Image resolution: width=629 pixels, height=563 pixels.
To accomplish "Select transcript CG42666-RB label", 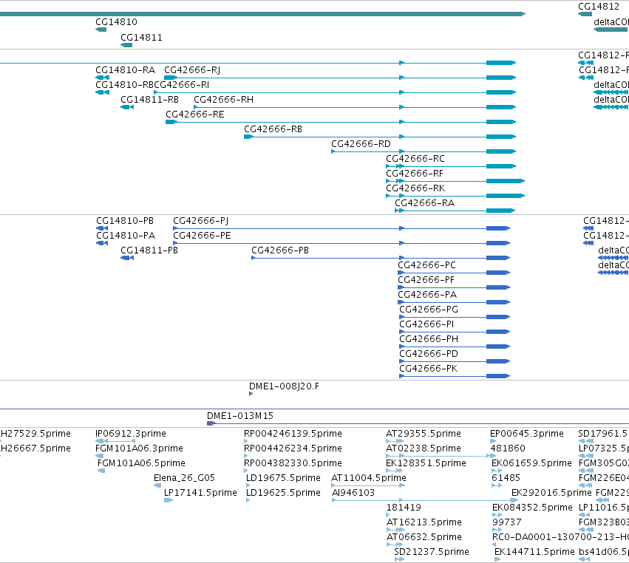I will (273, 129).
